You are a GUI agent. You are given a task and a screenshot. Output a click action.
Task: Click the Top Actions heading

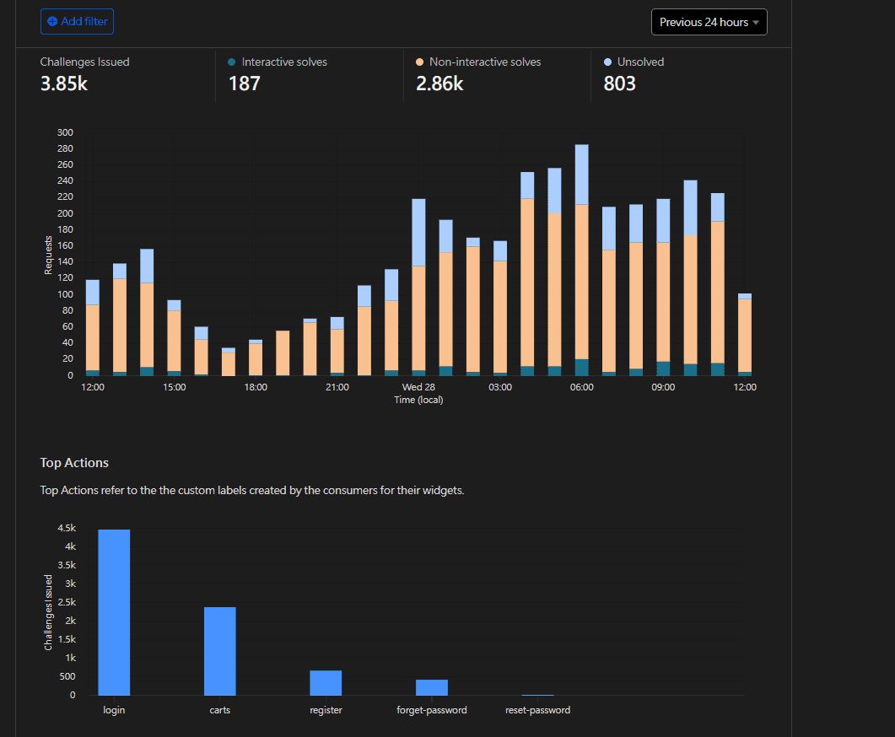tap(74, 463)
